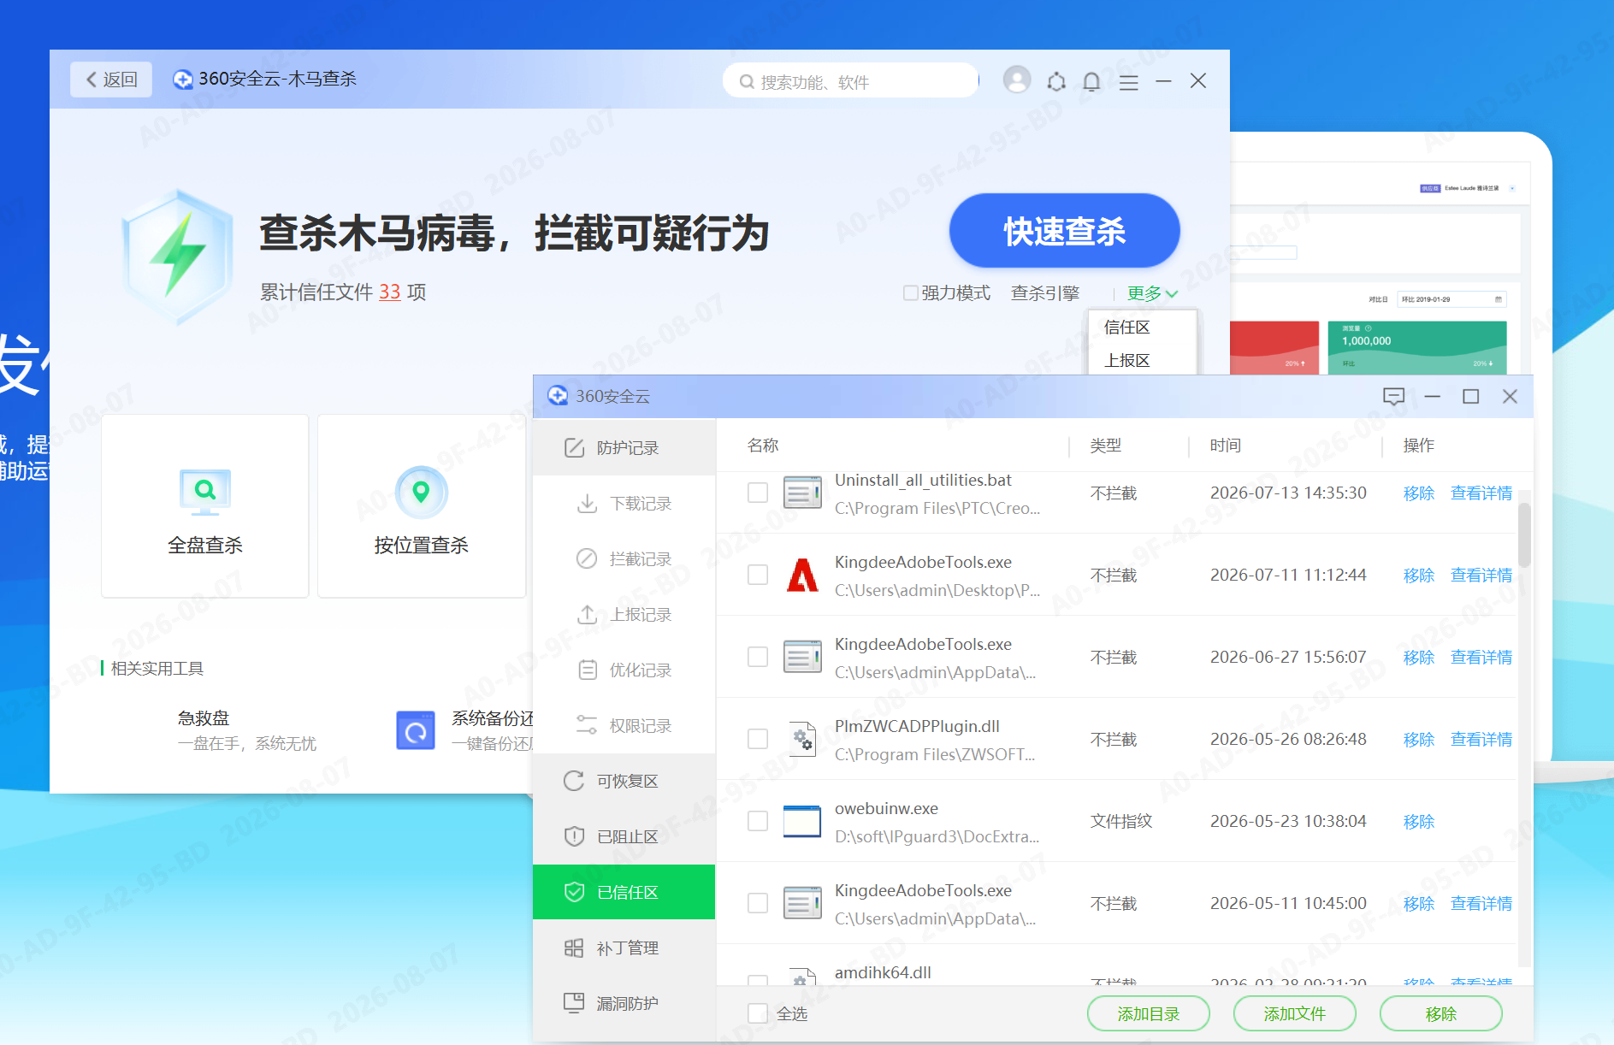This screenshot has width=1614, height=1045.
Task: Open 漏洞防护 in sidebar
Action: pos(624,1003)
